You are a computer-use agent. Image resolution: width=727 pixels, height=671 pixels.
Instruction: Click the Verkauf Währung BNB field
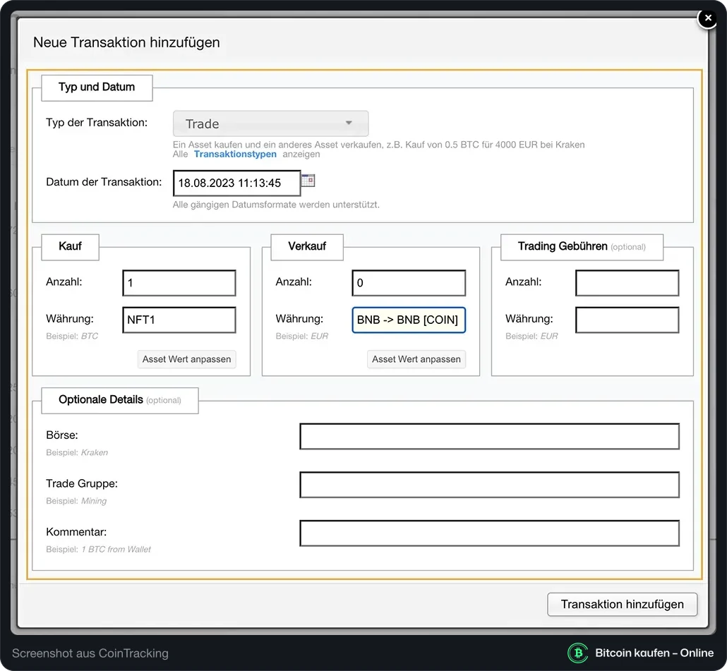pos(409,320)
